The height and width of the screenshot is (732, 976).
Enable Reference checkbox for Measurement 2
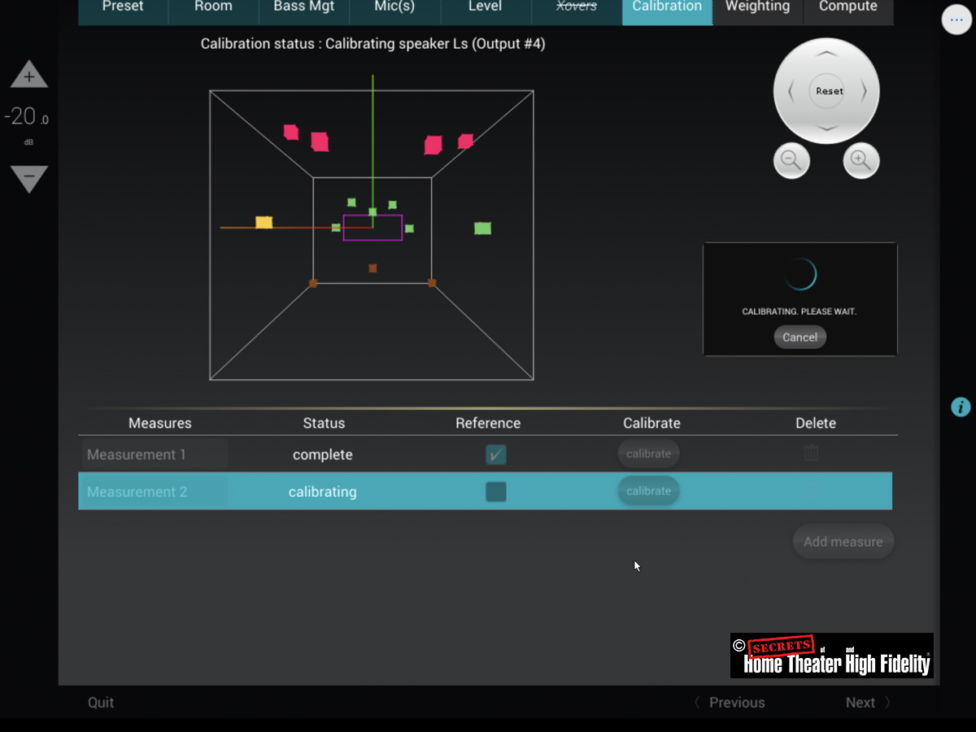click(x=495, y=492)
